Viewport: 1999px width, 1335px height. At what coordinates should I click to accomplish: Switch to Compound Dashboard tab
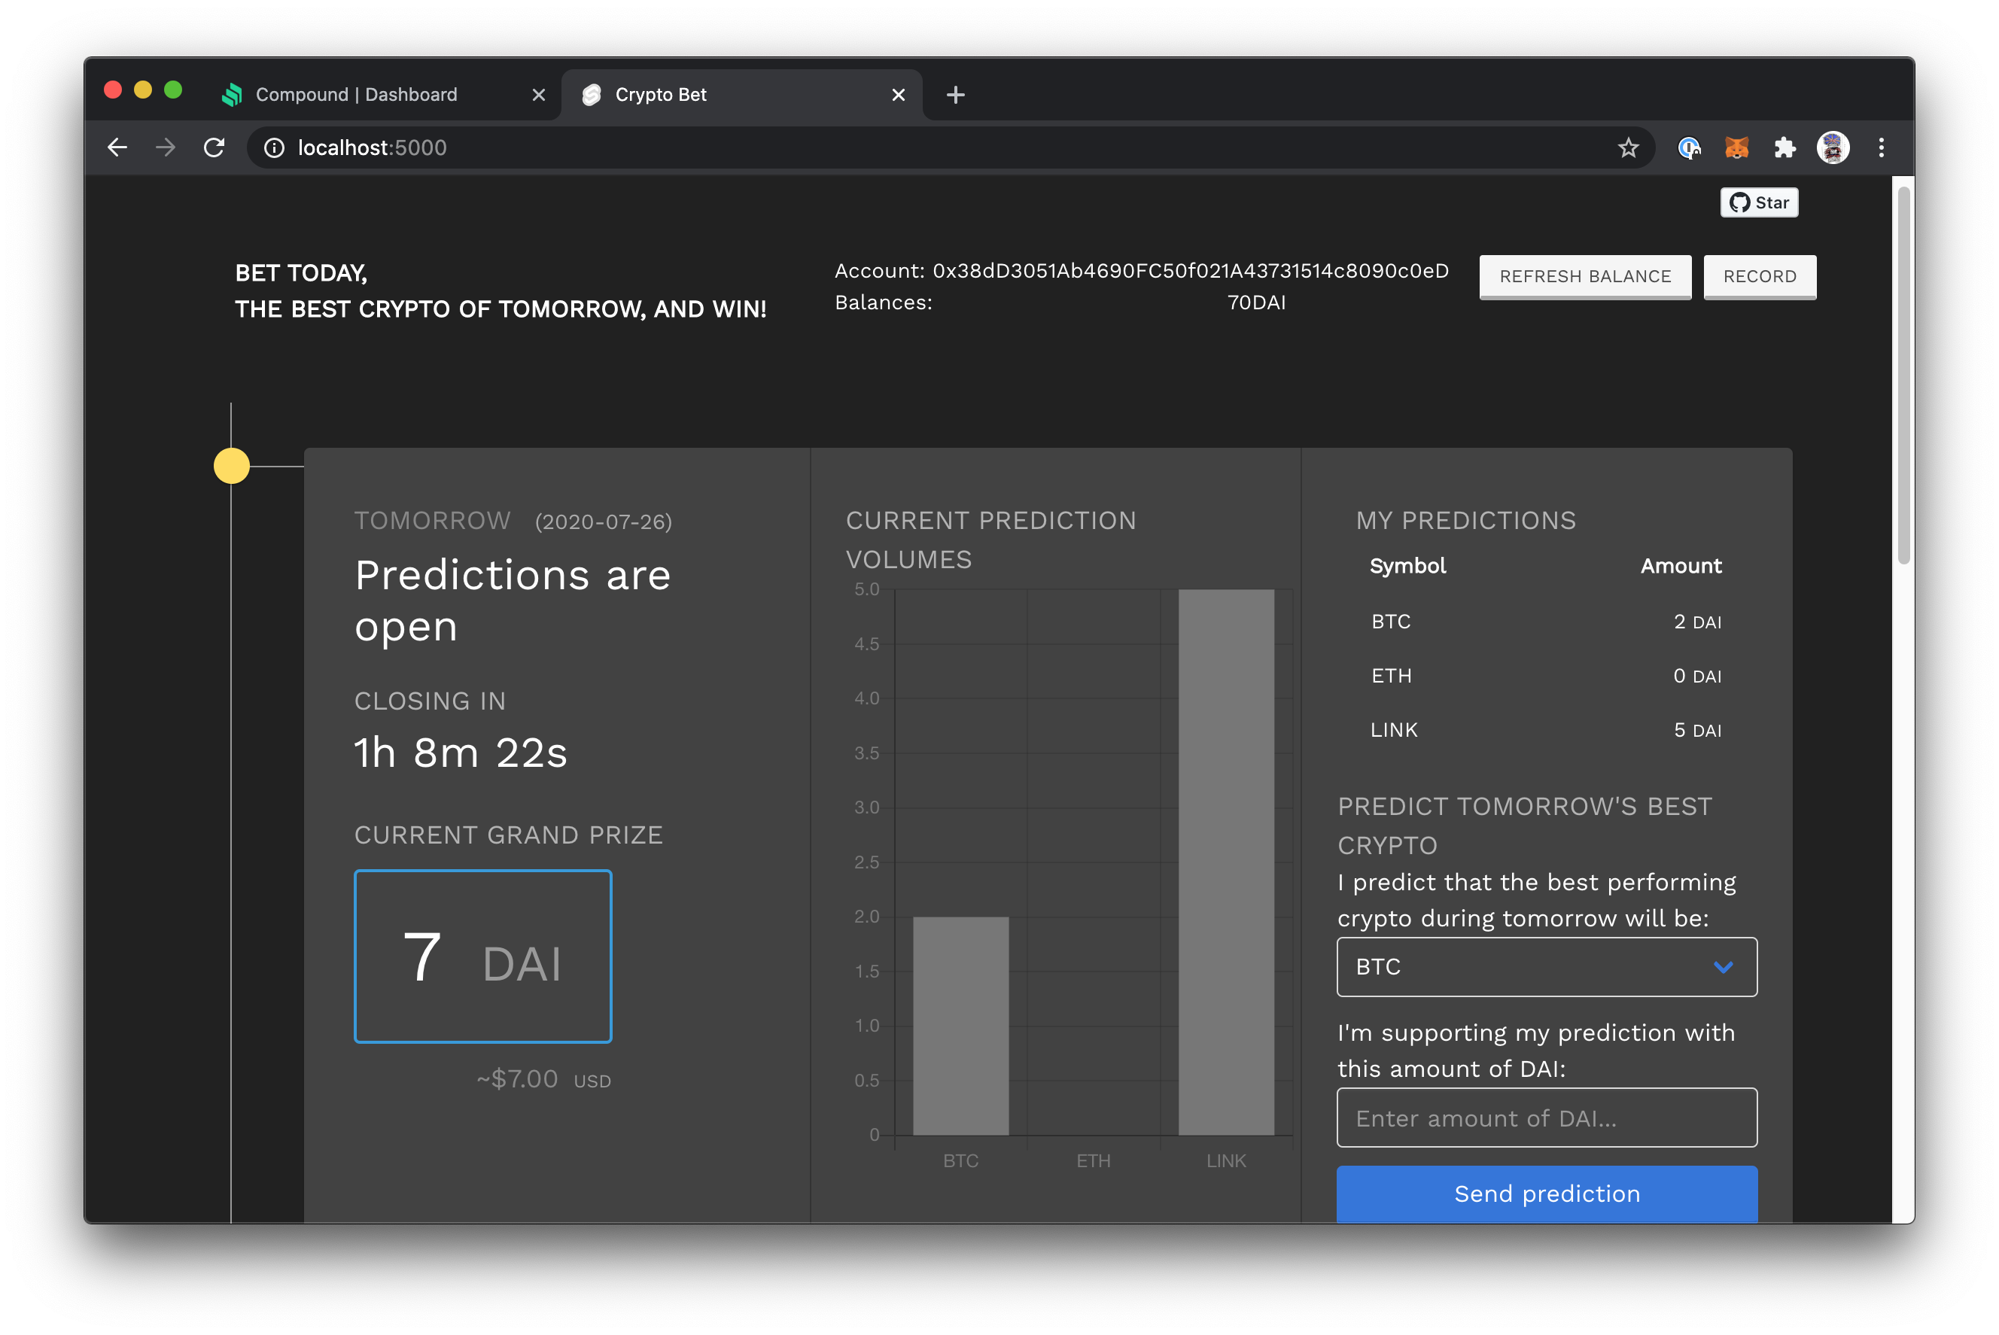pos(356,95)
